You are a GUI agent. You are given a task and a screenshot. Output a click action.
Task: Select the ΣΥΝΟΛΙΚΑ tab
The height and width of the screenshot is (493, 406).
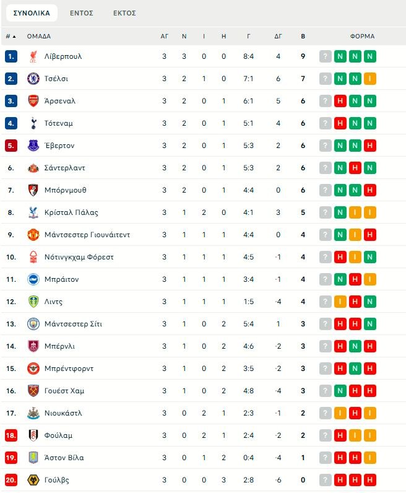[32, 13]
